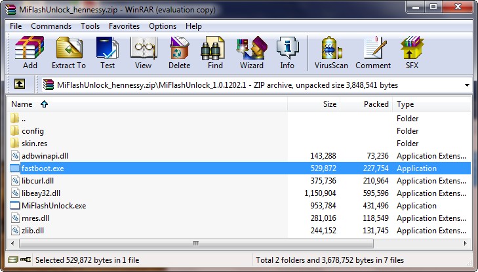This screenshot has height=272, width=478.
Task: Click the status bar total folders text
Action: coord(330,260)
